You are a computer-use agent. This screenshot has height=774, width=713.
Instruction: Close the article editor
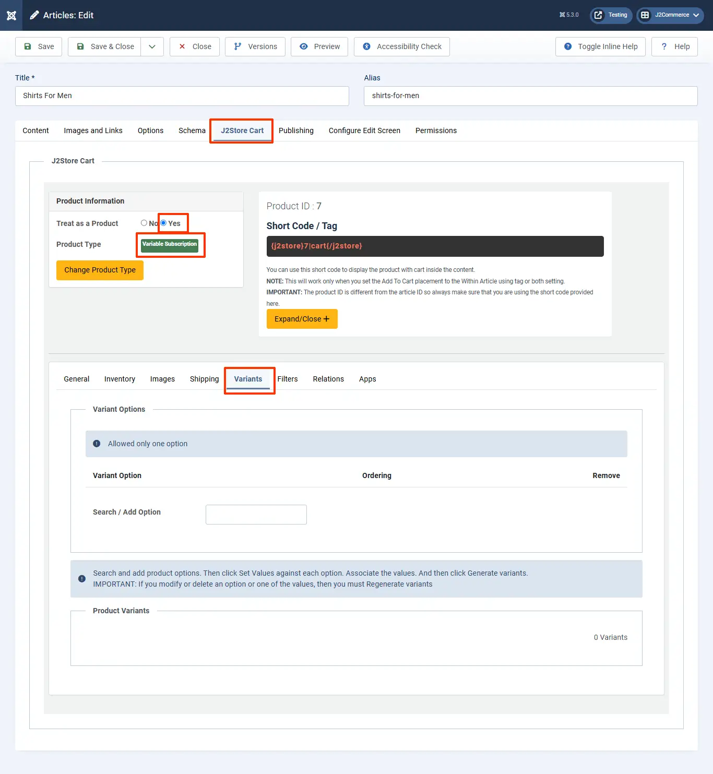pyautogui.click(x=195, y=46)
